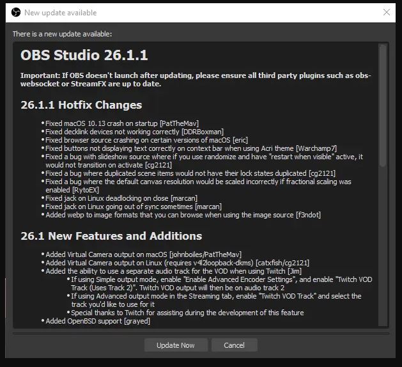Image resolution: width=402 pixels, height=367 pixels.
Task: Click 'Fixed jack on Linux going out of sync'
Action: tap(134, 207)
